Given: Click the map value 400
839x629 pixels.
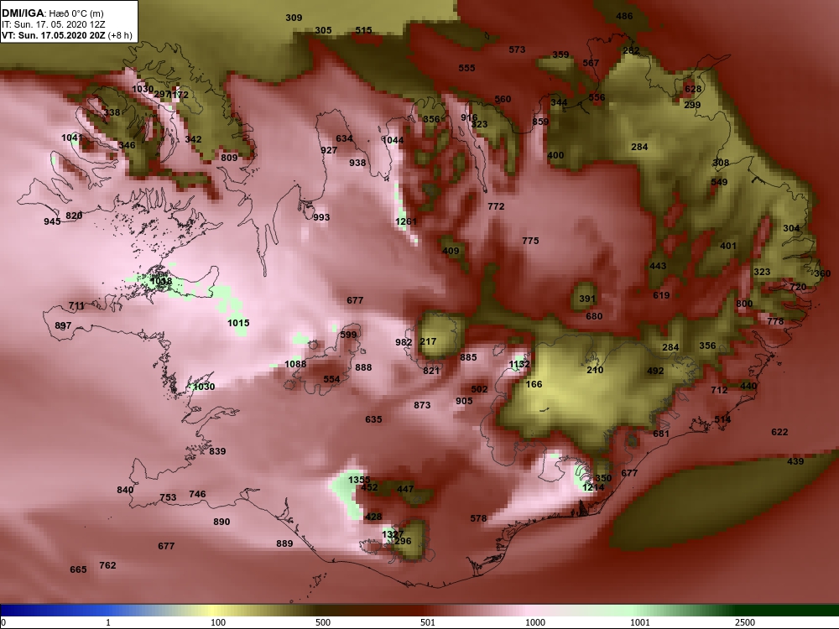Looking at the screenshot, I should click(x=555, y=156).
